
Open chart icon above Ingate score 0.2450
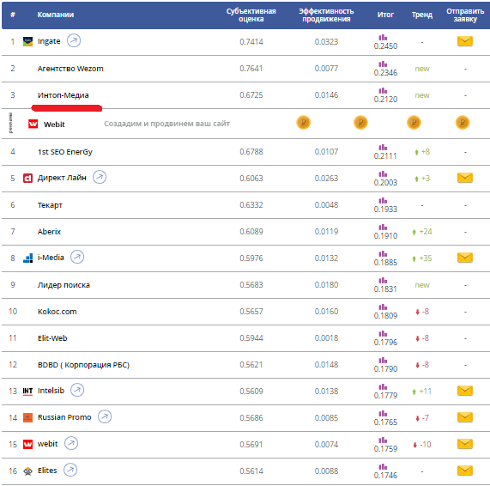coord(383,38)
